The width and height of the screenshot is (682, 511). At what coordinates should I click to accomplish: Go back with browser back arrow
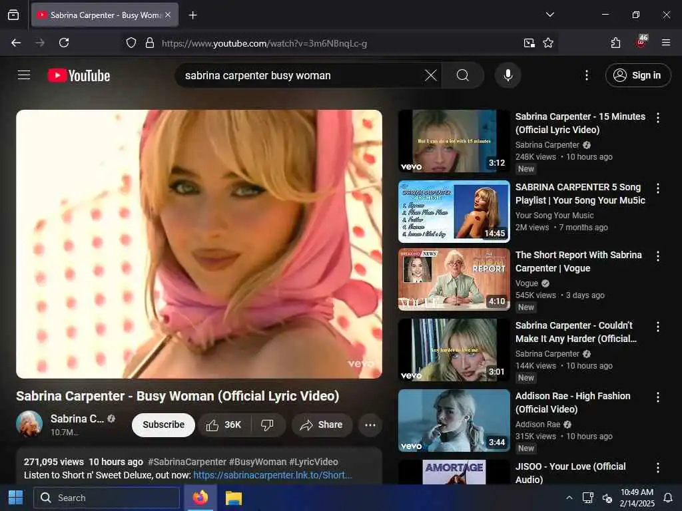tap(16, 43)
